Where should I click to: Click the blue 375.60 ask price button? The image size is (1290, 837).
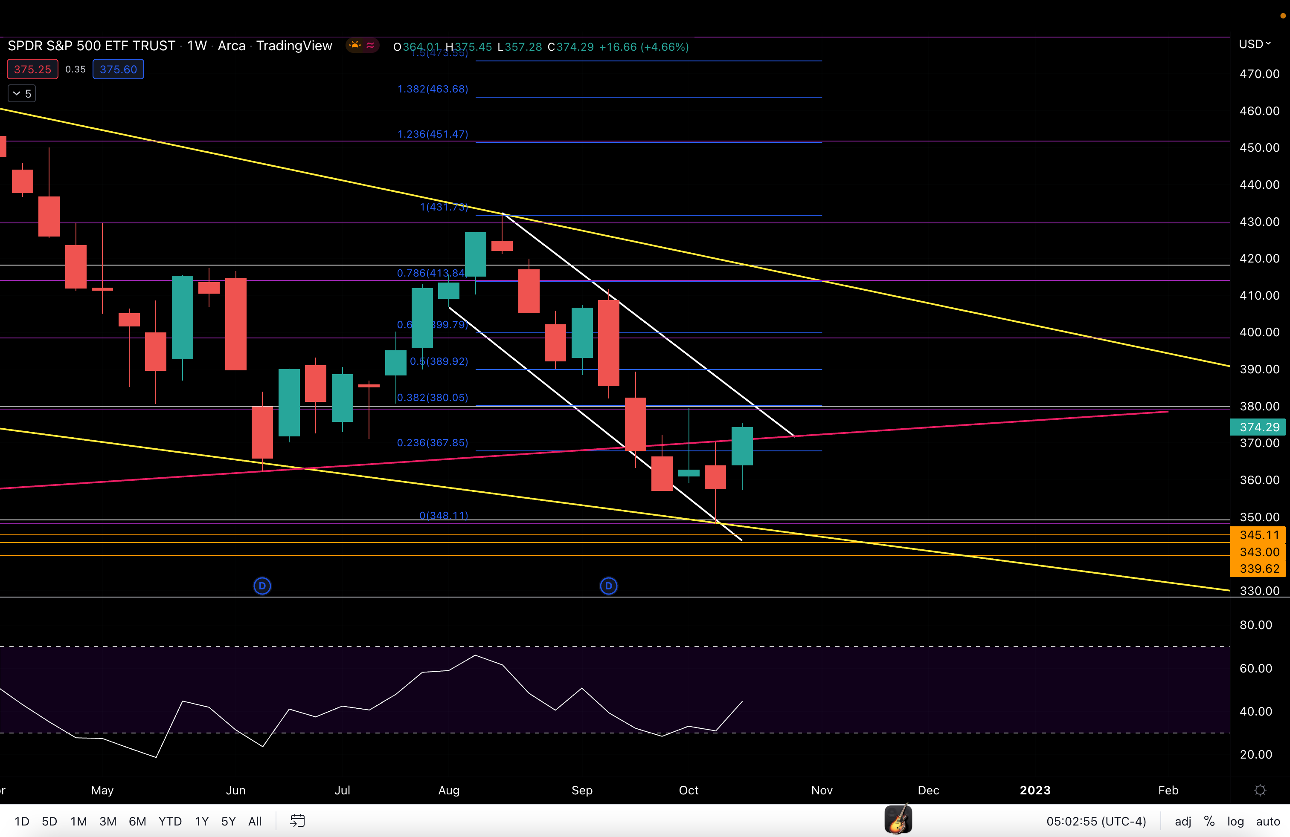point(118,69)
